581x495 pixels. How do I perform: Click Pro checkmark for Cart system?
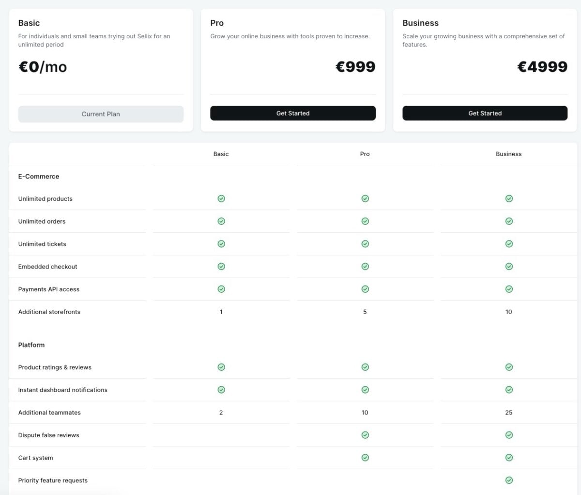tap(365, 458)
